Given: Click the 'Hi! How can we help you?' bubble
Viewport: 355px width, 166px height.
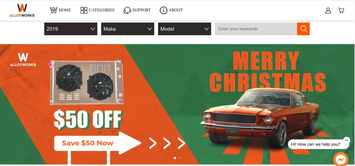Looking at the screenshot, I should (x=315, y=144).
